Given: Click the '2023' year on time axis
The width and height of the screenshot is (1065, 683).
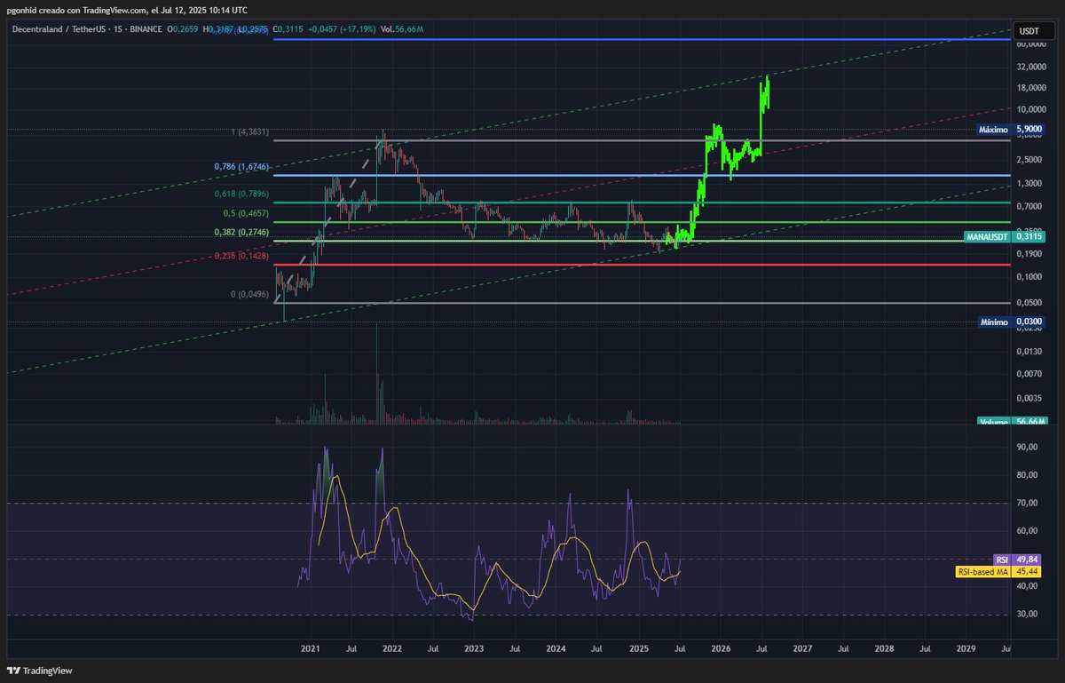Looking at the screenshot, I should pos(474,649).
